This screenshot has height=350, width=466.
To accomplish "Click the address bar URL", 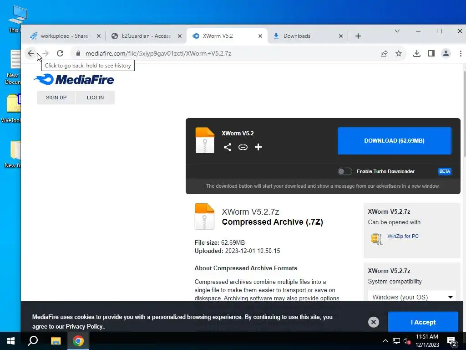I will (158, 54).
